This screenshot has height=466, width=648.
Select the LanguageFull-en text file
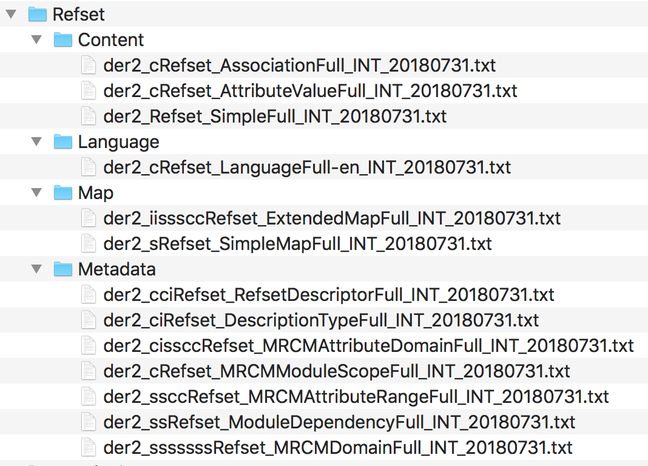click(x=307, y=167)
